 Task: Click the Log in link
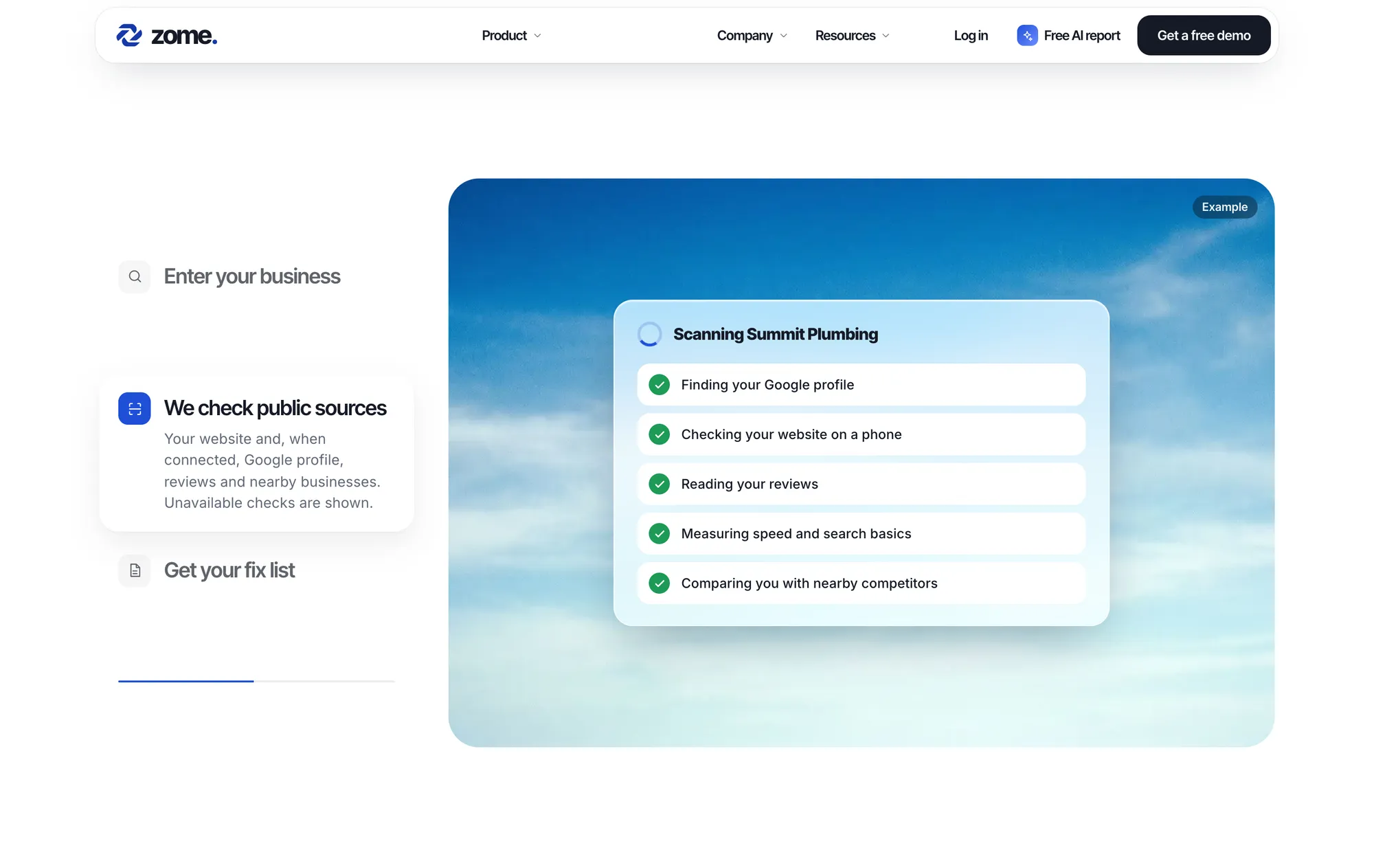pyautogui.click(x=971, y=35)
